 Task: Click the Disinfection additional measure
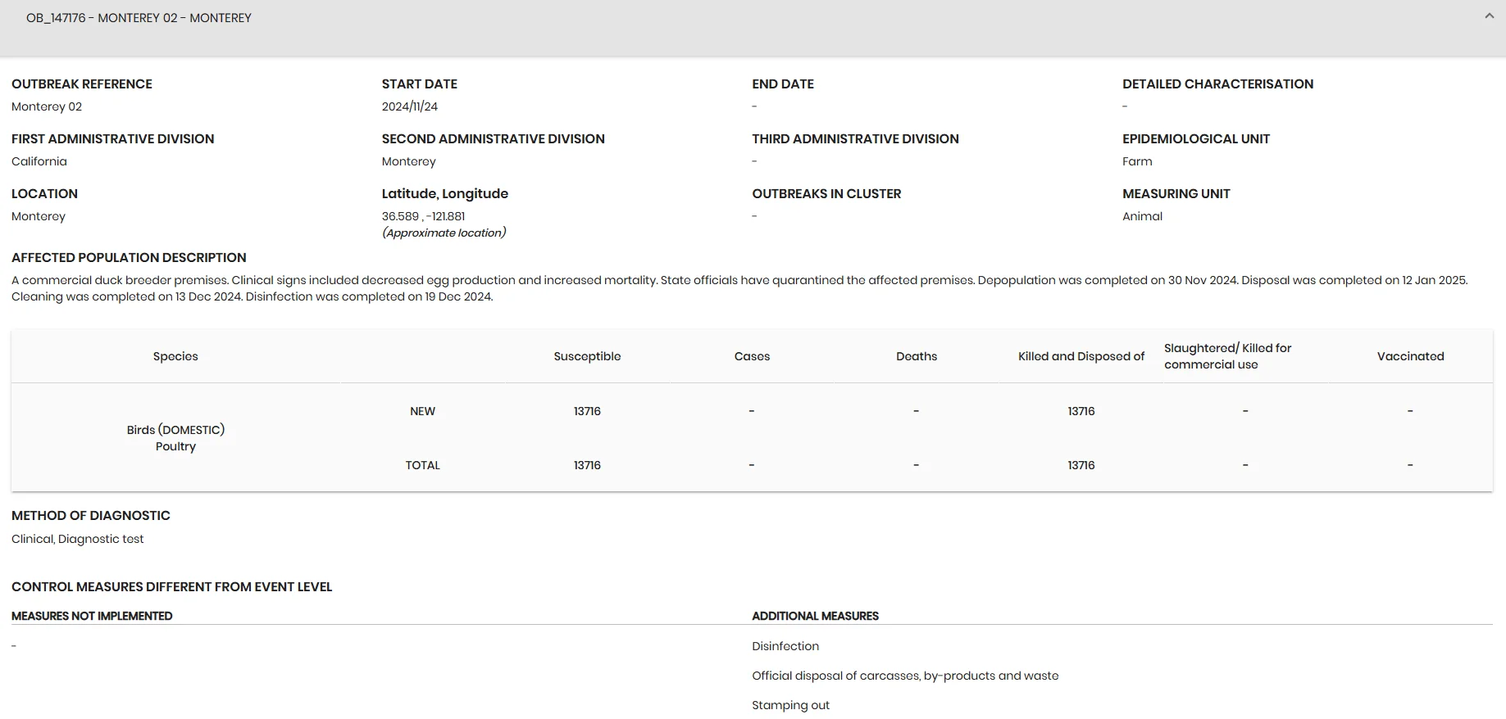click(x=785, y=646)
